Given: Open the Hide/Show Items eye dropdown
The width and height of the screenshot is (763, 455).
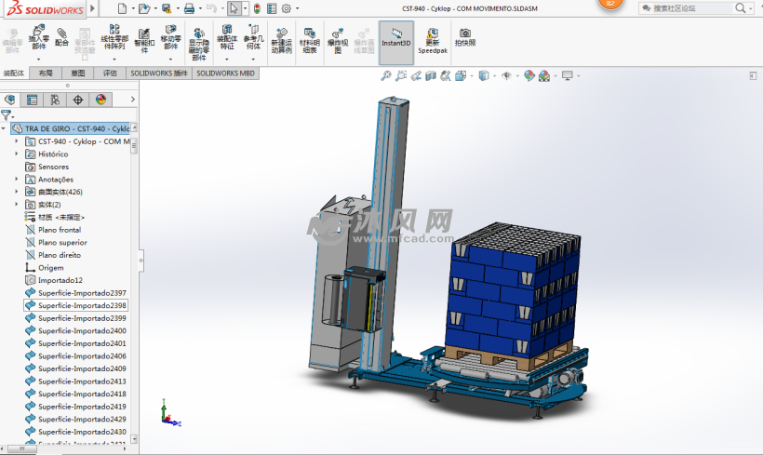Looking at the screenshot, I should click(x=517, y=76).
